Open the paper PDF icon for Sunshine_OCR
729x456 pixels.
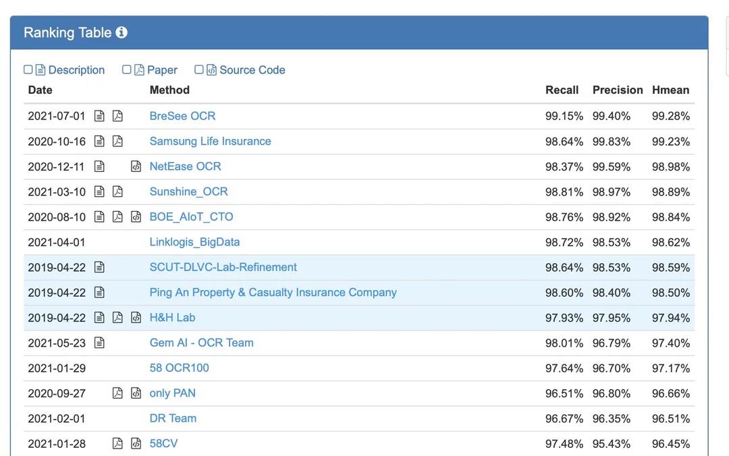117,192
